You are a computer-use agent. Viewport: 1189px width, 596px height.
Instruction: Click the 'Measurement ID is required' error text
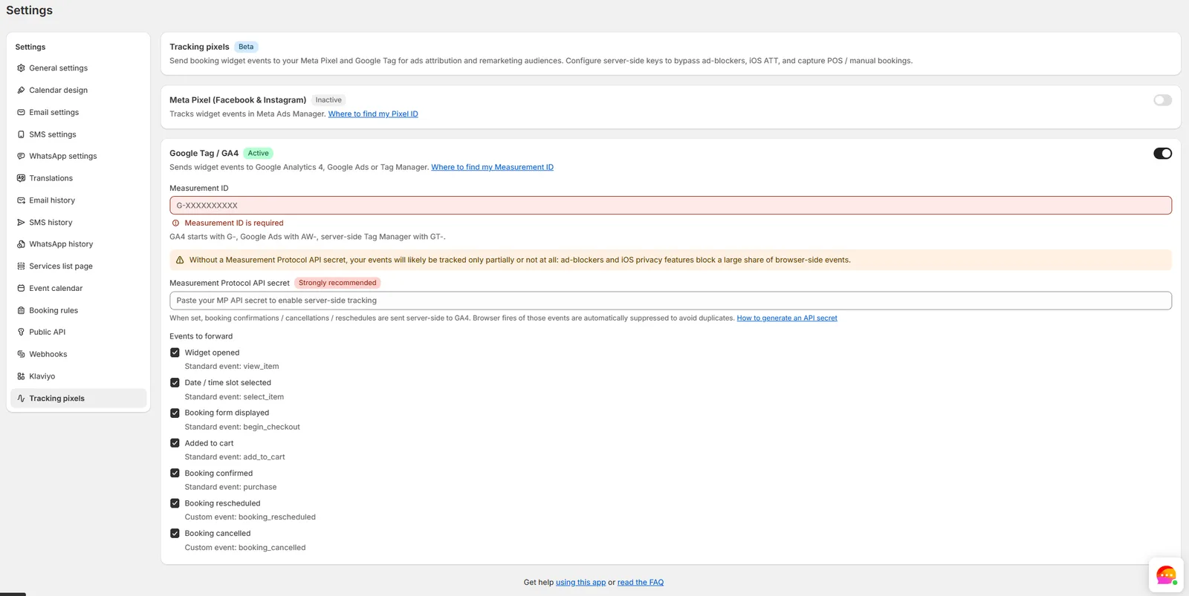point(234,223)
